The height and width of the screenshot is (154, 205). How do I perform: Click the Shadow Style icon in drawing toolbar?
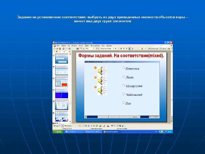pyautogui.click(x=120, y=126)
